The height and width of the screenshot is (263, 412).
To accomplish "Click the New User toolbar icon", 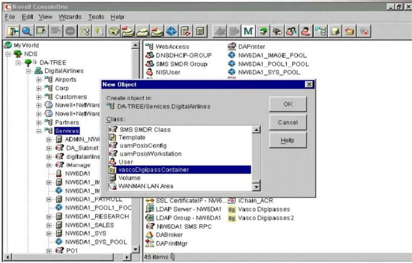I will (306, 31).
